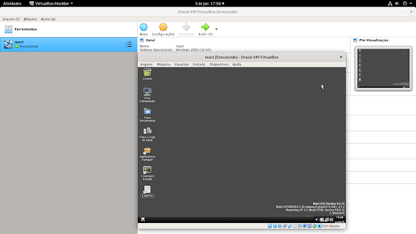Click ReactOS tray keyboard language indicator
416x234 pixels.
click(x=331, y=220)
